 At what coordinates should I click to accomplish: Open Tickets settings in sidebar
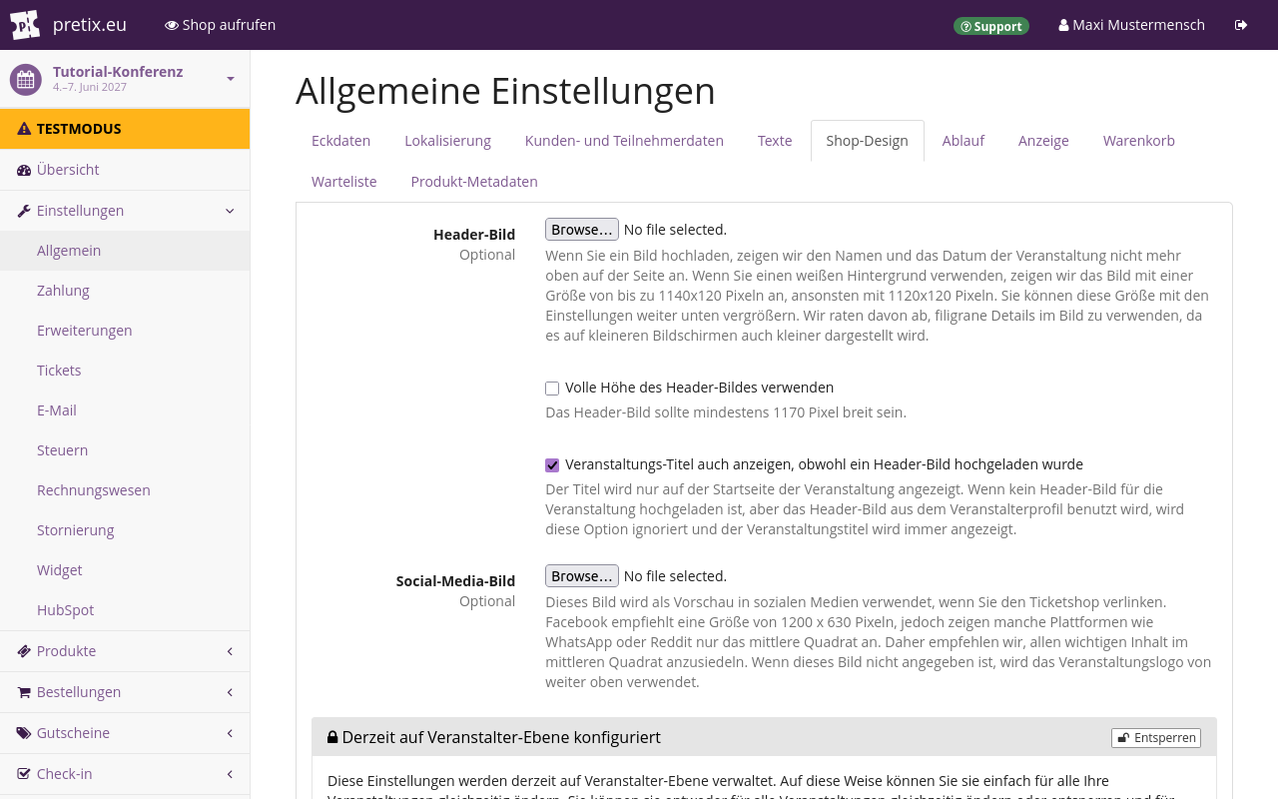(x=125, y=371)
